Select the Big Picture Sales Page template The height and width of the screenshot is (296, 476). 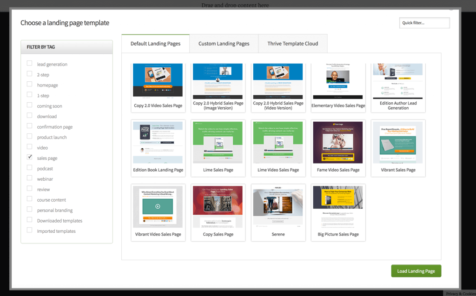click(x=338, y=212)
